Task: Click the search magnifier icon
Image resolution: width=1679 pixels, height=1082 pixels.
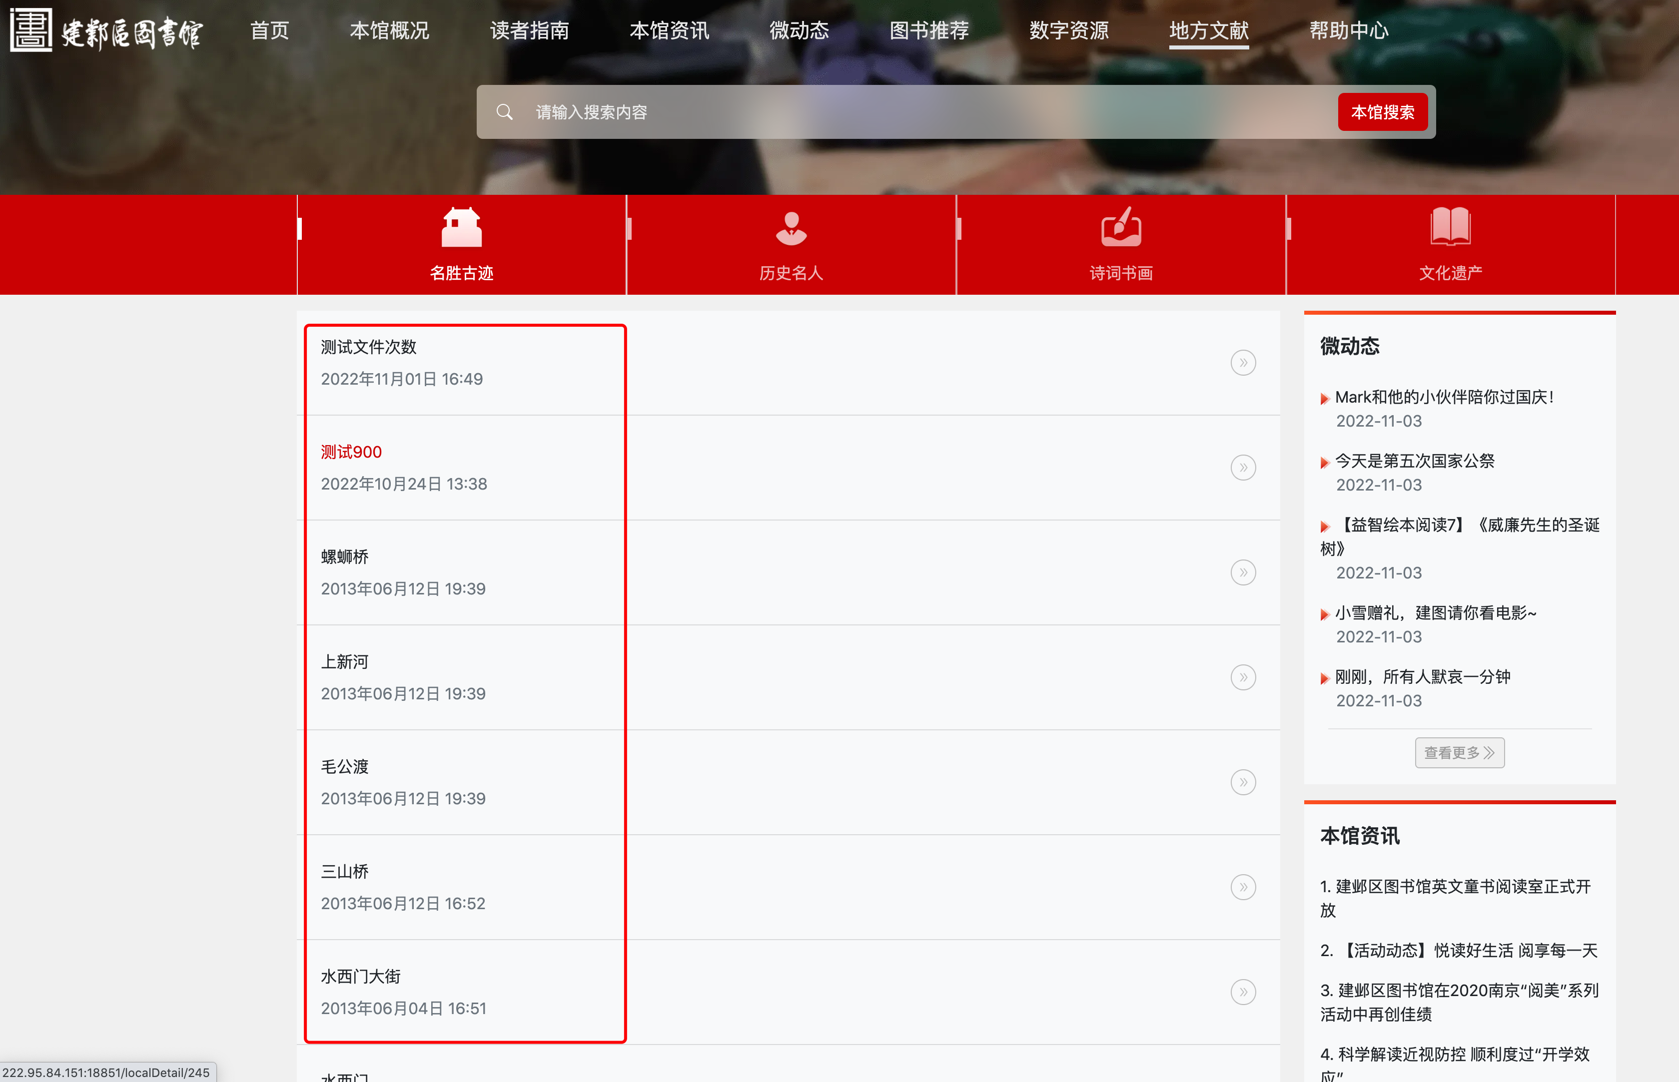Action: (x=504, y=112)
